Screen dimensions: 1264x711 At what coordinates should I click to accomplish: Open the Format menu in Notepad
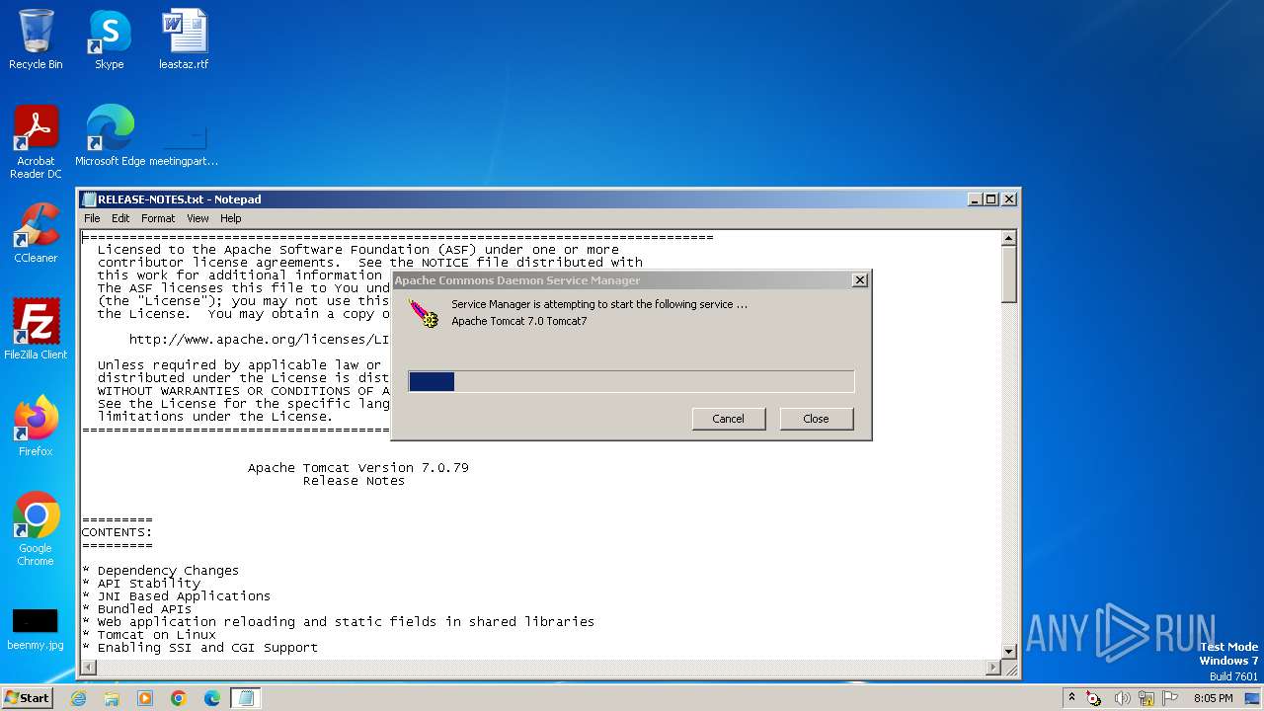158,218
